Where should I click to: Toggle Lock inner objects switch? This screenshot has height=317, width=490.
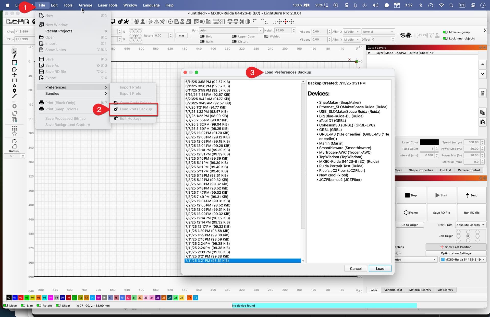[x=445, y=39]
